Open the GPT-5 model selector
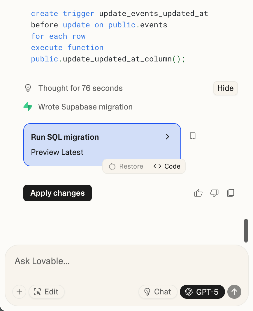The image size is (253, 311). (x=202, y=292)
